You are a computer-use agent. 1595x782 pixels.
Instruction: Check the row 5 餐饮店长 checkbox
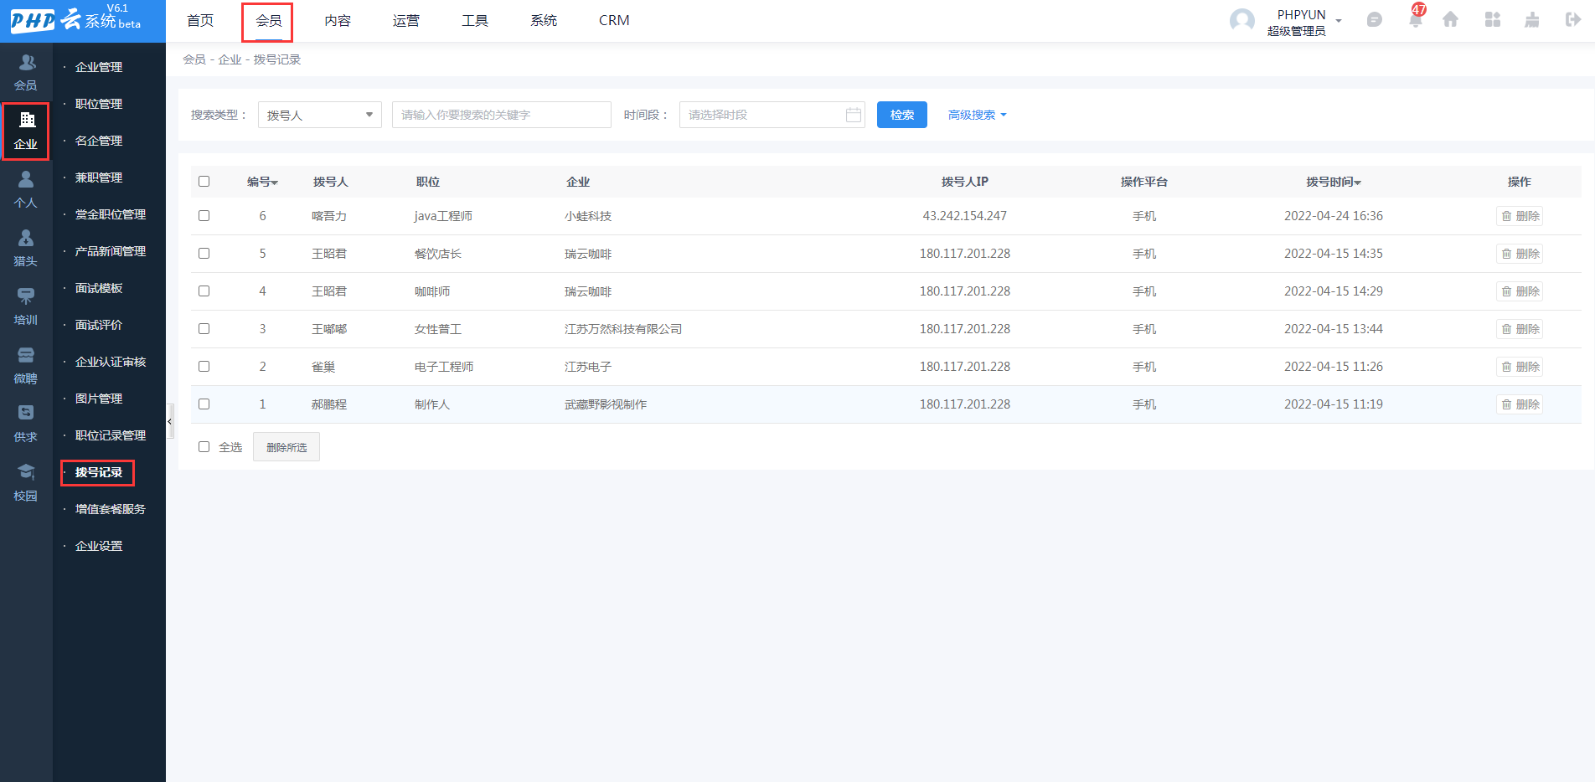click(204, 254)
